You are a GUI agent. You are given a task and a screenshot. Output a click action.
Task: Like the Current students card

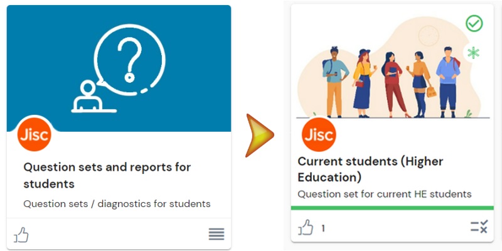[x=306, y=227]
